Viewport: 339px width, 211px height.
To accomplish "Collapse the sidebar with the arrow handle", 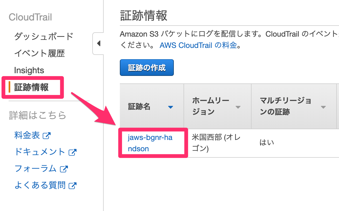I will (x=99, y=43).
